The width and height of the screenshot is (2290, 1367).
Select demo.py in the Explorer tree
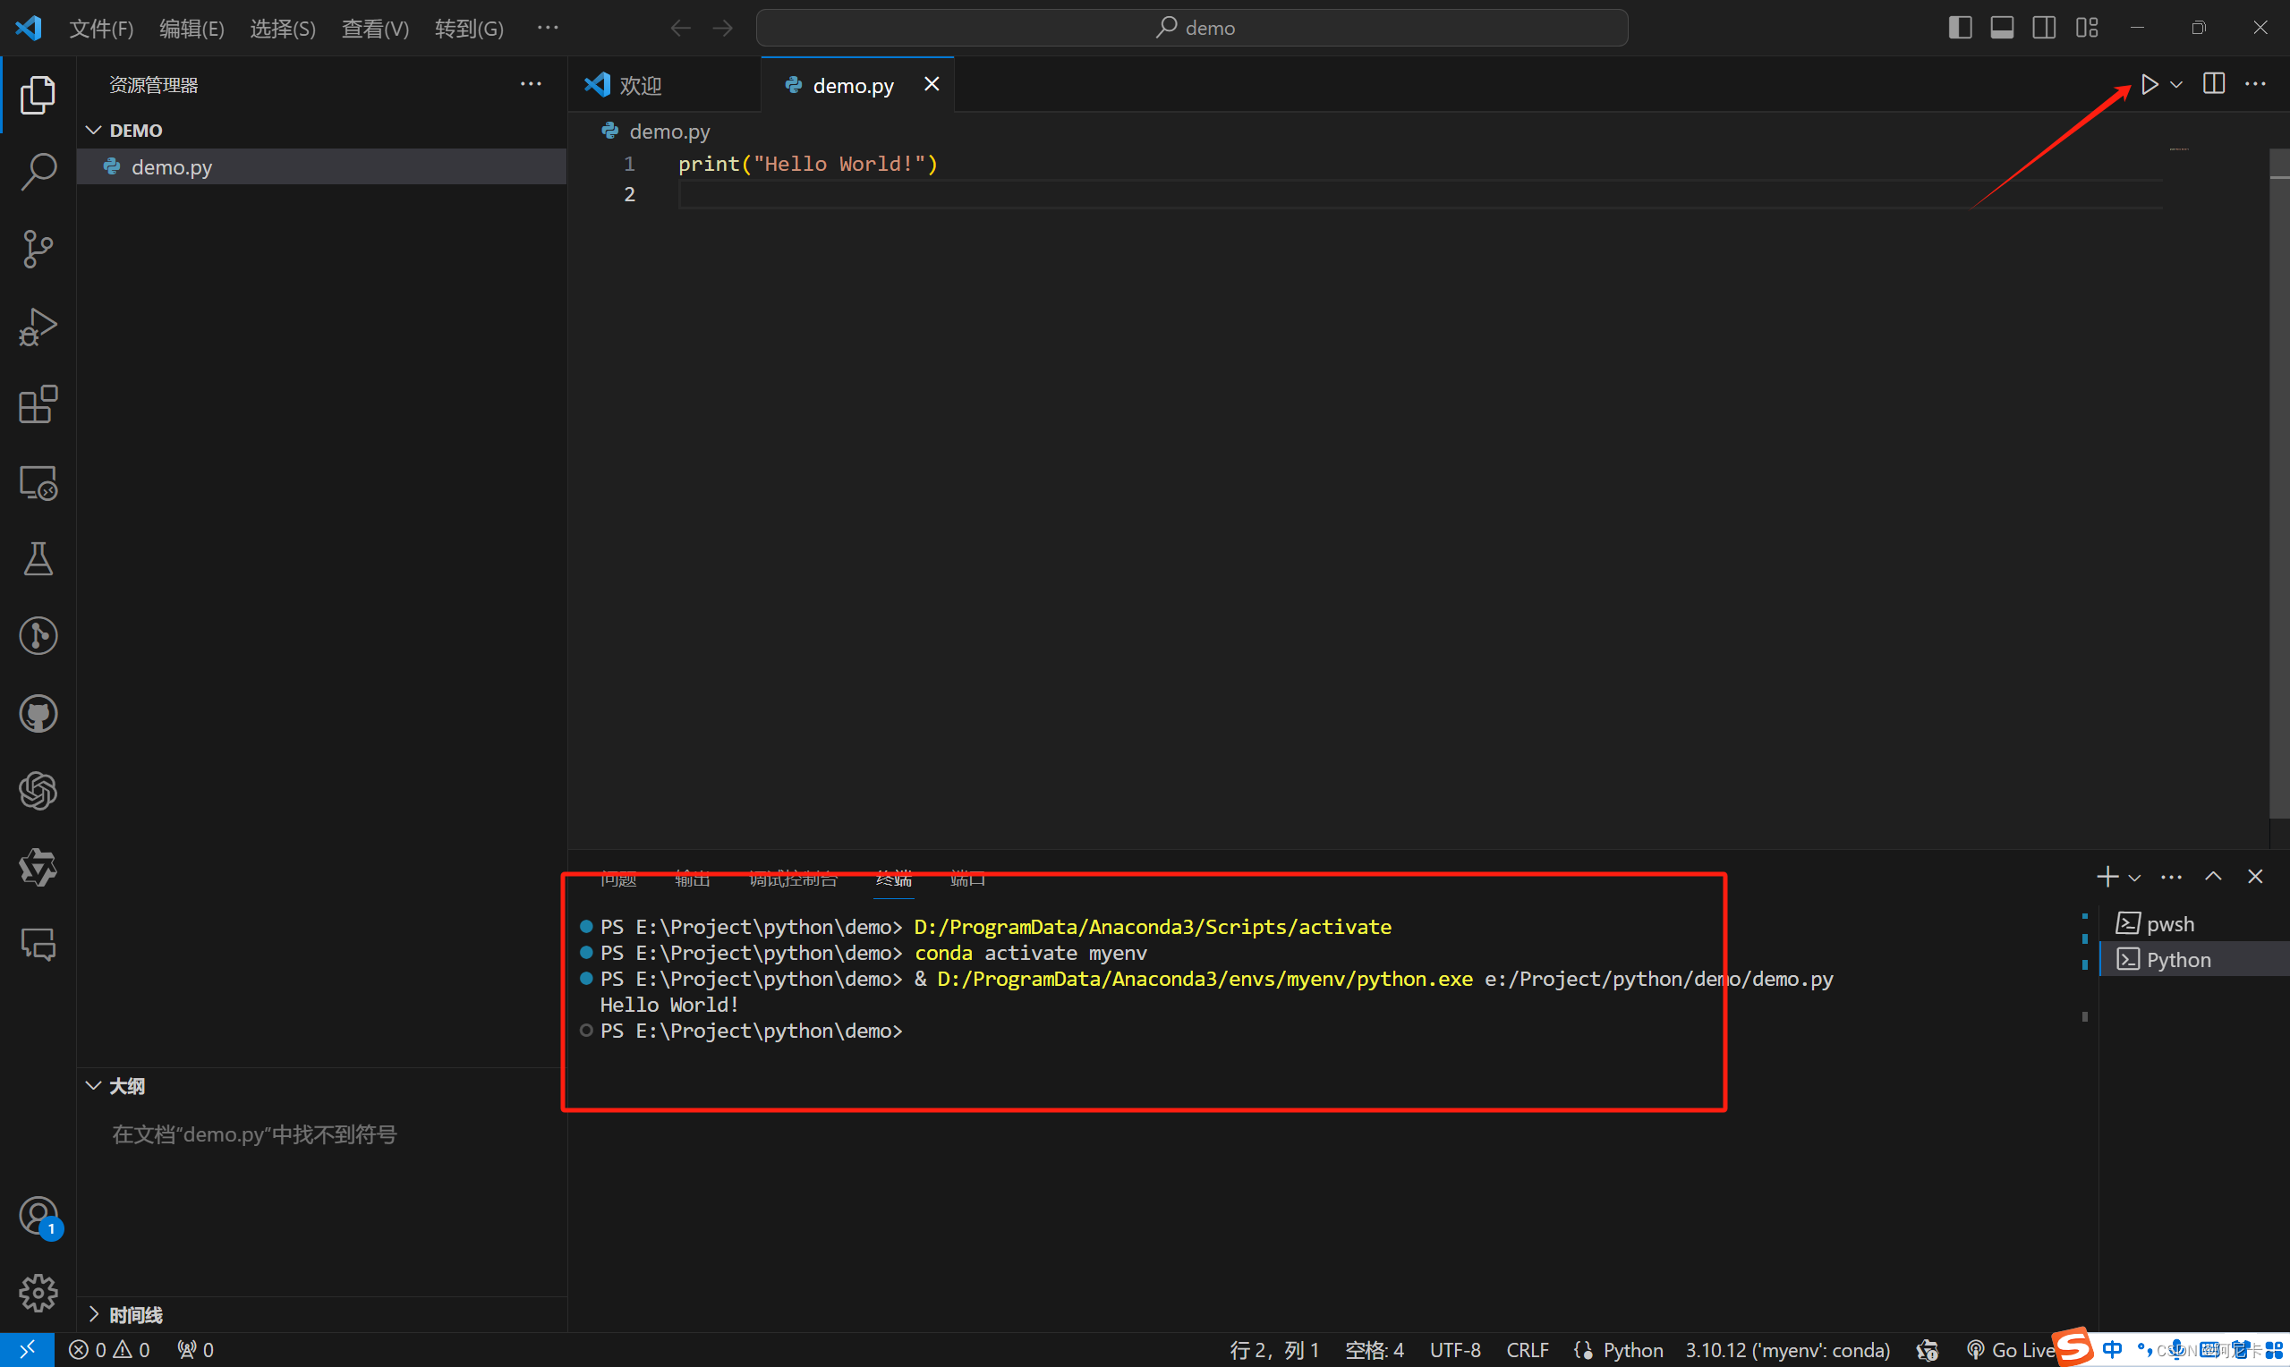(x=321, y=166)
